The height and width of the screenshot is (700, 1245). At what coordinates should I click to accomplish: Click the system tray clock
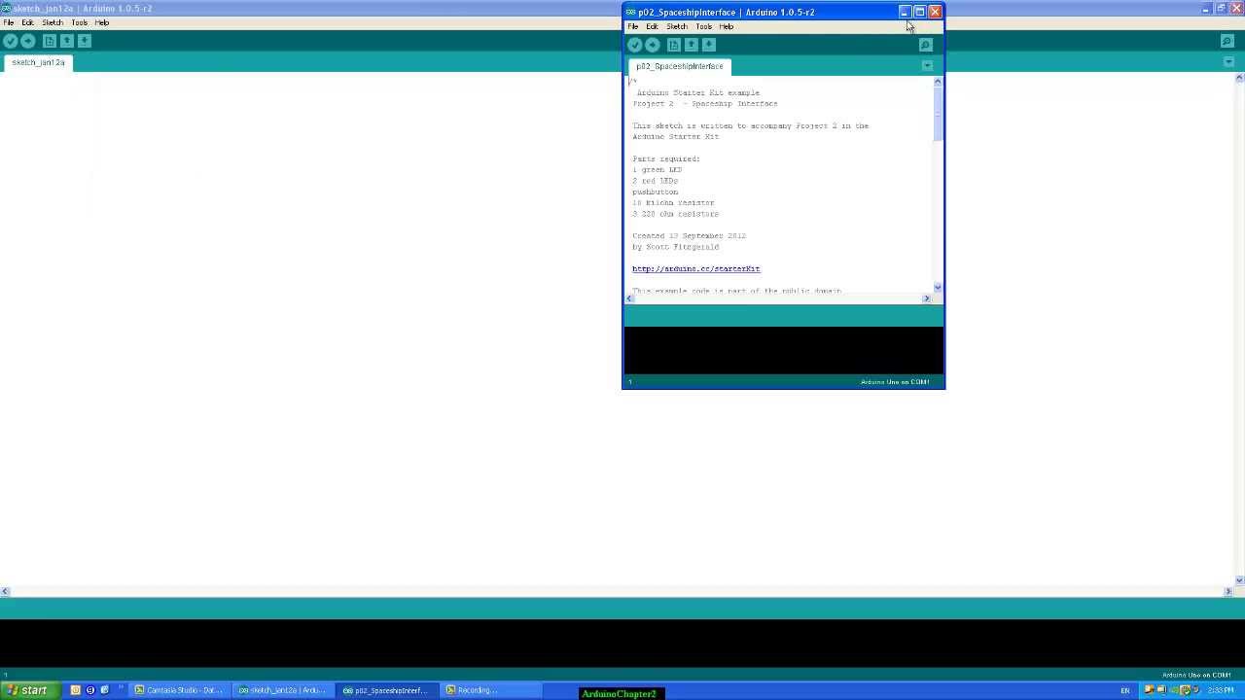pos(1220,690)
